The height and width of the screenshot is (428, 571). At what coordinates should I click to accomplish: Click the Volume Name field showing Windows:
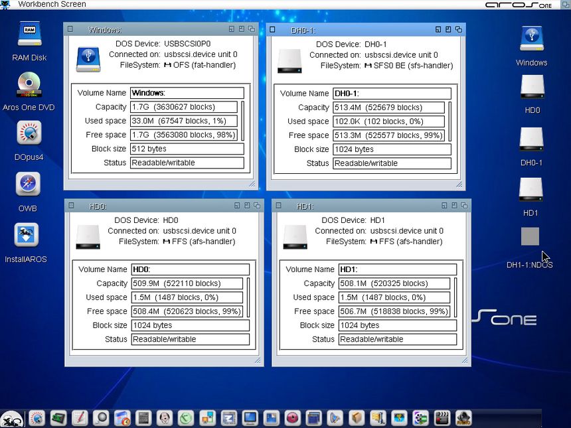pyautogui.click(x=187, y=93)
